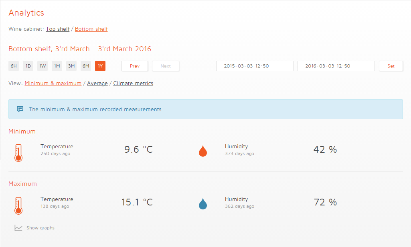
Task: Click the minimum humidity value 42 %
Action: pos(325,149)
